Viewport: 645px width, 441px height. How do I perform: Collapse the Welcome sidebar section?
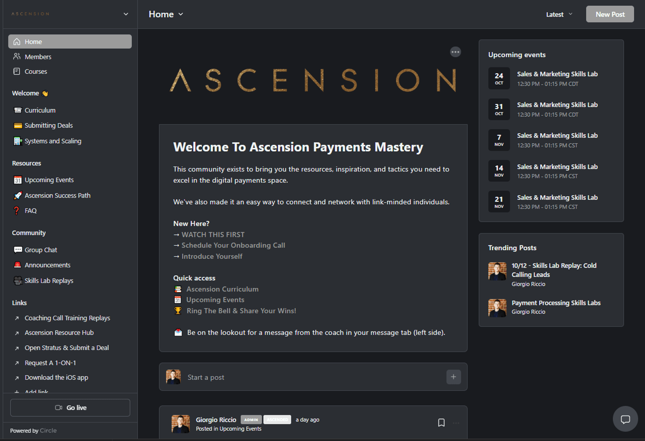pyautogui.click(x=30, y=93)
